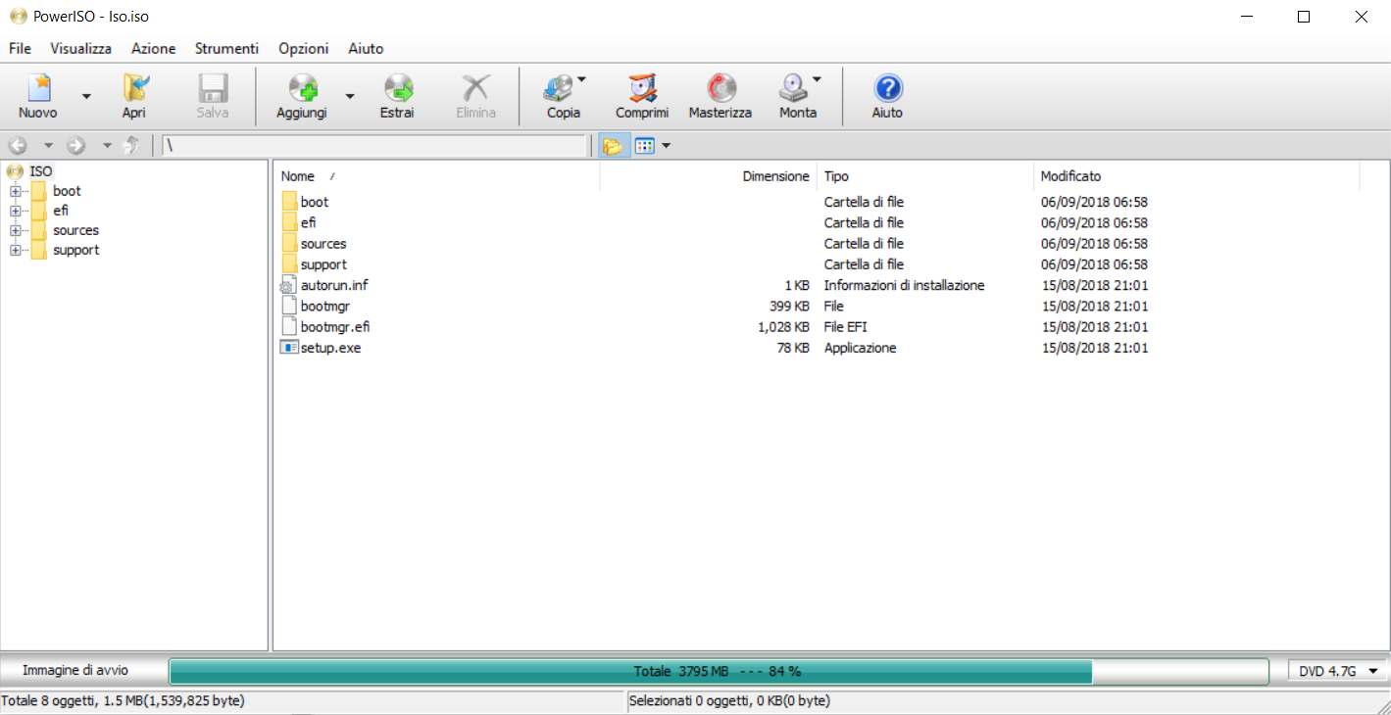Viewport: 1391px width, 715px height.
Task: Click the Forward navigation arrow icon
Action: [76, 146]
